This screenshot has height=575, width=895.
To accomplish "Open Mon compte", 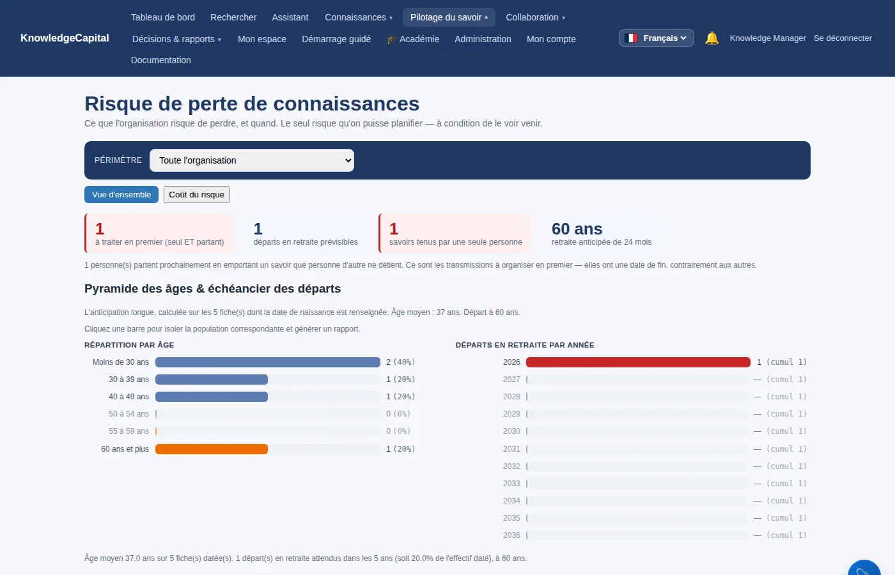I will coord(551,39).
